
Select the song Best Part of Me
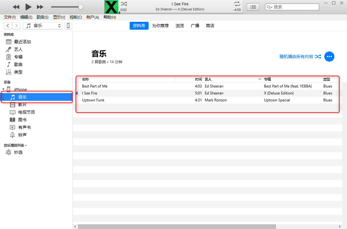(95, 86)
